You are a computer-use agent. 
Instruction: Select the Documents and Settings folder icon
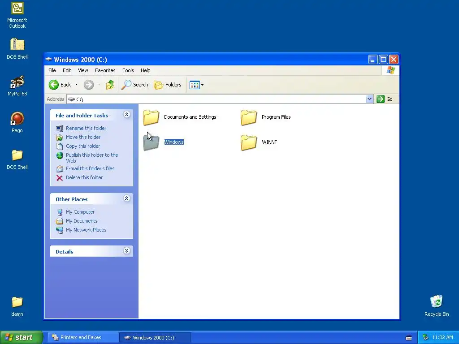151,117
